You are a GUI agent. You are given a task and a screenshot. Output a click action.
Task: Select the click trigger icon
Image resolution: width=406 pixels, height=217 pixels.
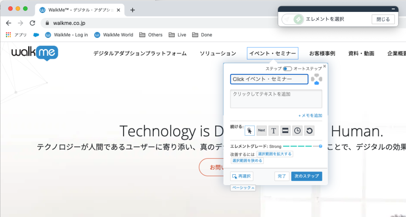pos(250,130)
